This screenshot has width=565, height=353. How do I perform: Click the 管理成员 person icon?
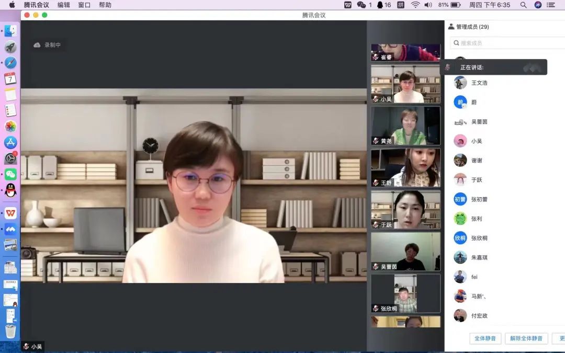(451, 26)
